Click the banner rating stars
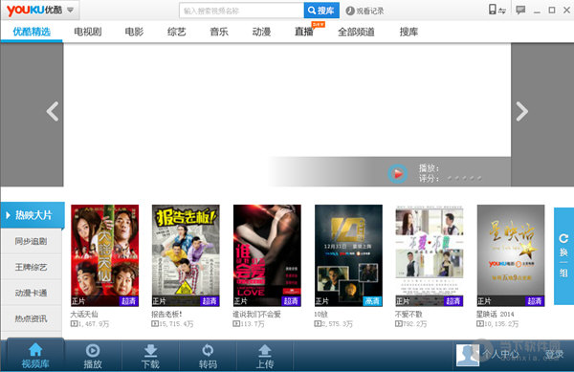 [465, 178]
